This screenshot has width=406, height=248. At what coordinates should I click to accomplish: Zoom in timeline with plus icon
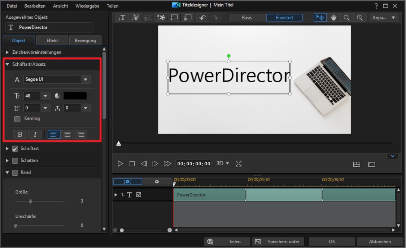[x=170, y=230]
